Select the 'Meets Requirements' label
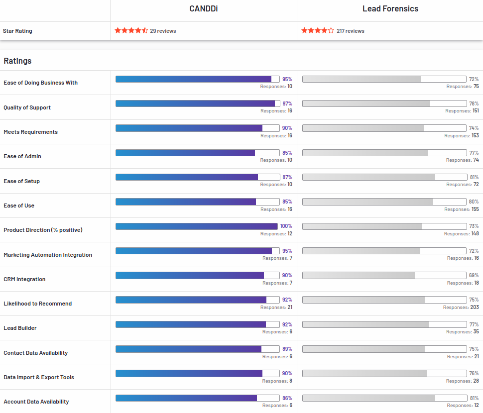The height and width of the screenshot is (413, 483). [30, 132]
